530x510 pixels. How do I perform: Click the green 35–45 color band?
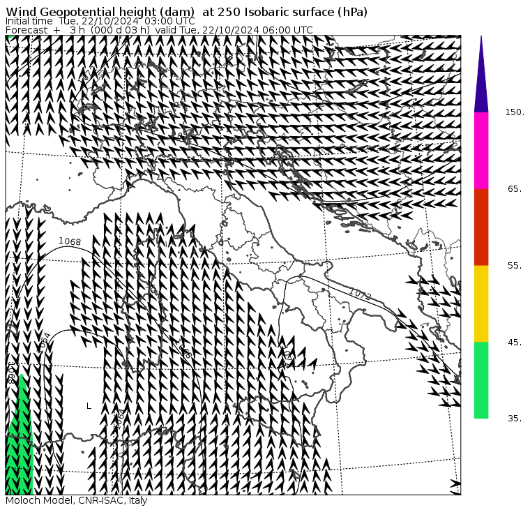click(x=481, y=380)
